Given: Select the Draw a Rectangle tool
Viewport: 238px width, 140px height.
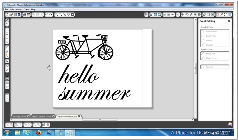Looking at the screenshot, I should point(7,34).
